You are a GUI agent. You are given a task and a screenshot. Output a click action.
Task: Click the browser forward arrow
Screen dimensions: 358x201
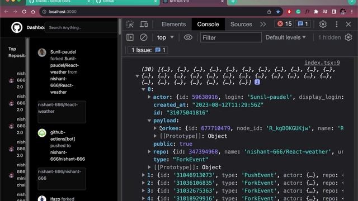(15, 12)
